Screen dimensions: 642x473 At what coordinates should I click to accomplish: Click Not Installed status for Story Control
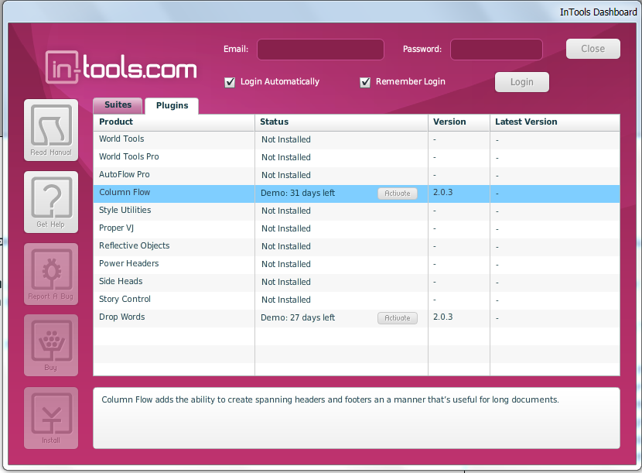(x=286, y=300)
